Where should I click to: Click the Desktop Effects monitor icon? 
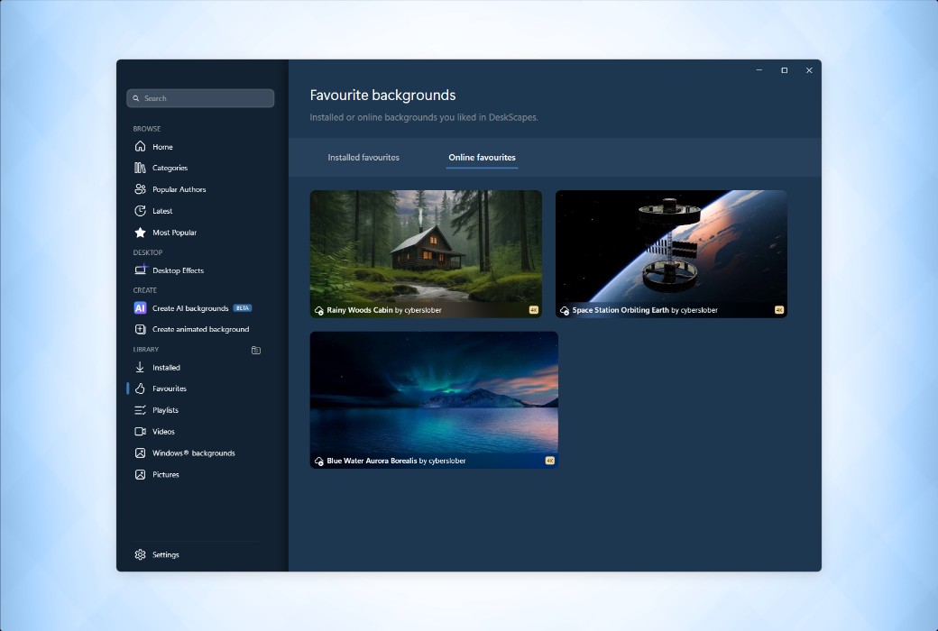tap(140, 270)
